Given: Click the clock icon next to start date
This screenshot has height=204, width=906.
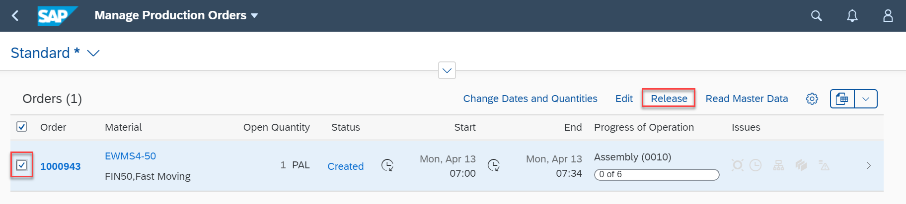Looking at the screenshot, I should pos(494,165).
